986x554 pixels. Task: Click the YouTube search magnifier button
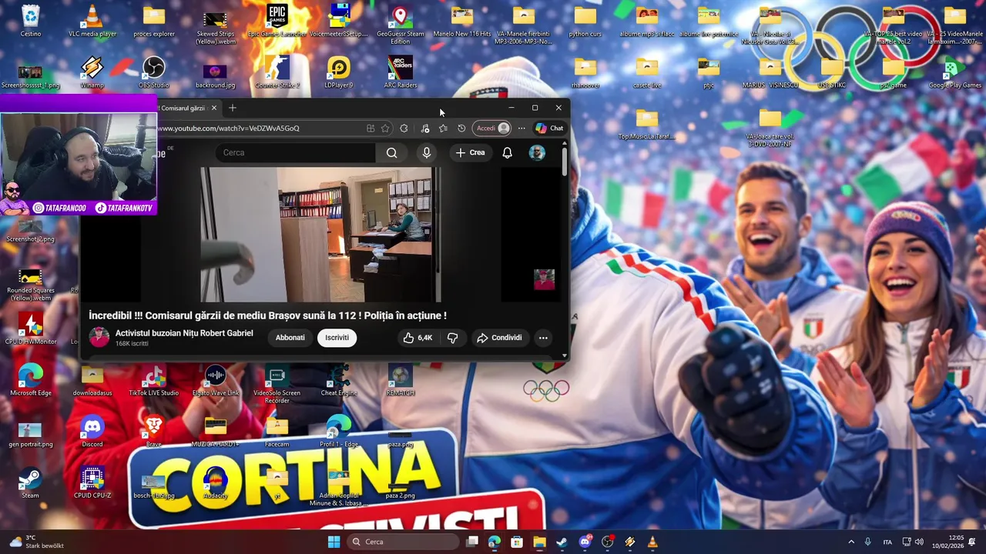tap(391, 153)
